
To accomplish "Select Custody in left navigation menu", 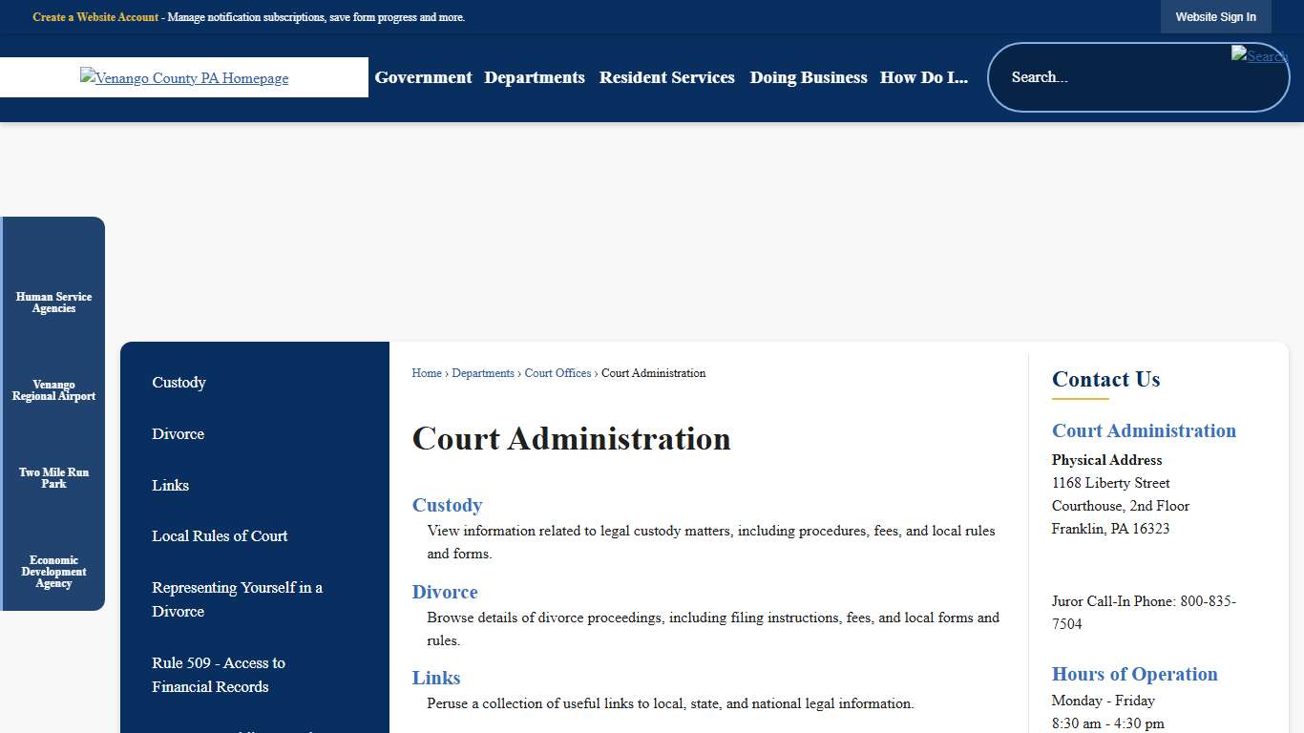I will [x=179, y=383].
